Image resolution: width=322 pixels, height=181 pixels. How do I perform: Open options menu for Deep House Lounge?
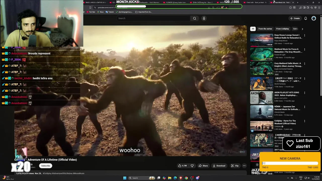click(x=305, y=35)
